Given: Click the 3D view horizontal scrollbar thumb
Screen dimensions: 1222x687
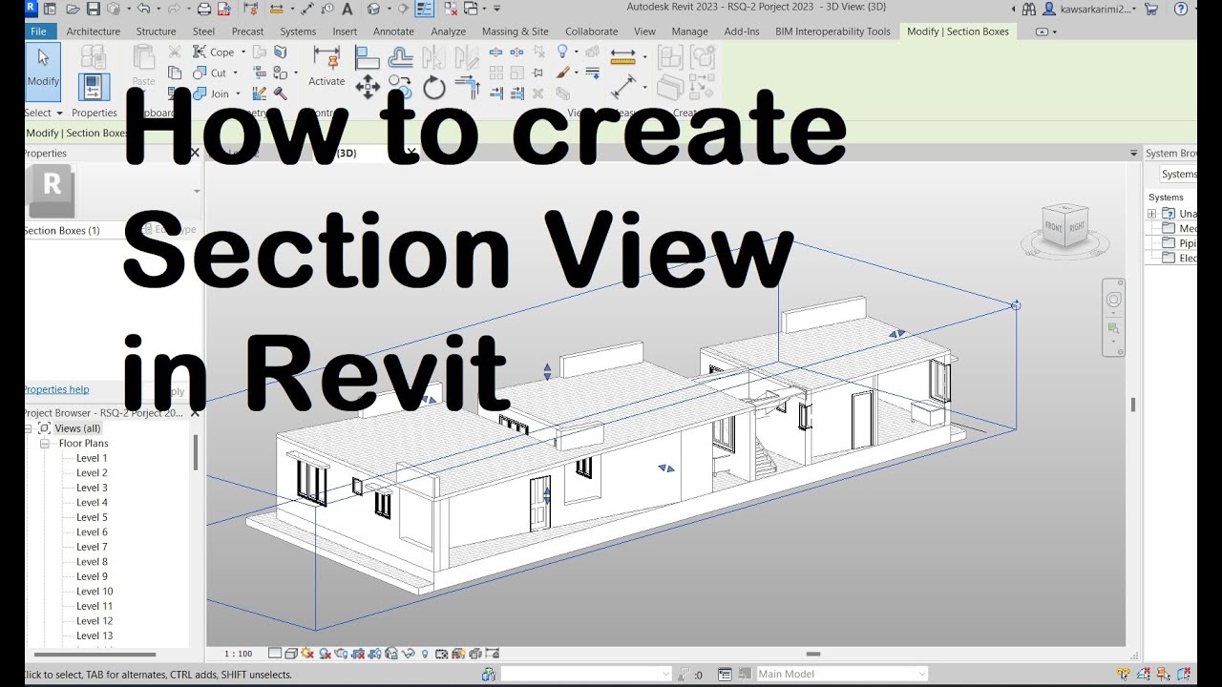Looking at the screenshot, I should click(813, 654).
